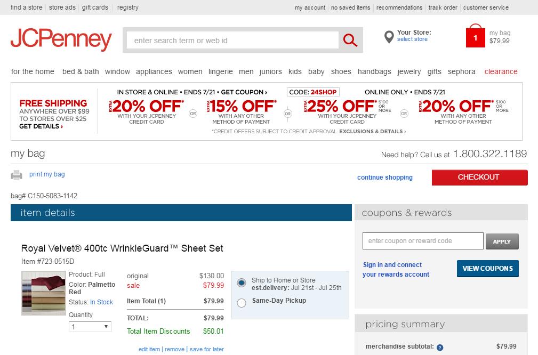Click the CHECKOUT button
538x355 pixels.
[x=479, y=177]
